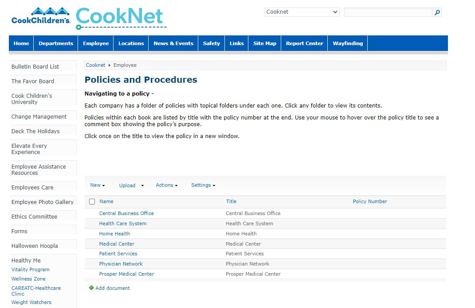Open Employee Assistance Resources sidebar link
This screenshot has height=308, width=475.
tap(39, 170)
